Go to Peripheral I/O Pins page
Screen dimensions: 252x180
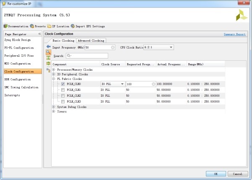[x=19, y=56]
